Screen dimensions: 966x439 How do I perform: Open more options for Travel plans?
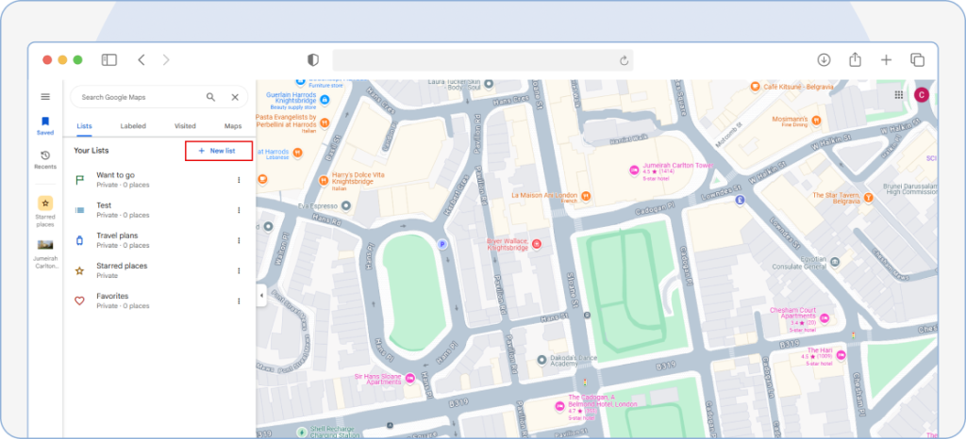[x=239, y=240]
